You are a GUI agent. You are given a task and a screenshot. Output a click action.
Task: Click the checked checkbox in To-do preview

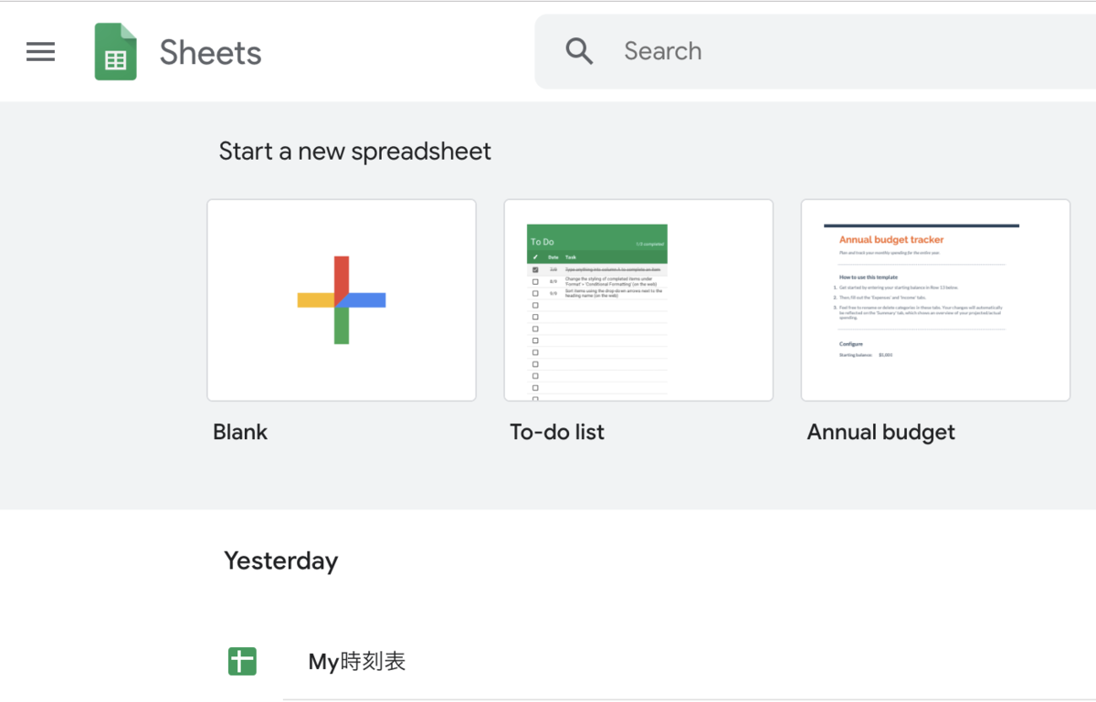coord(535,270)
